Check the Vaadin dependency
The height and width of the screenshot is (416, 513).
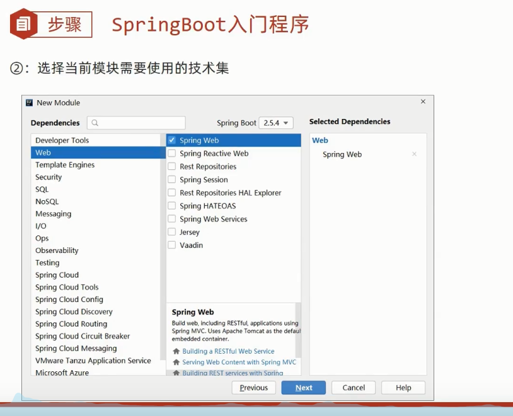pos(172,245)
